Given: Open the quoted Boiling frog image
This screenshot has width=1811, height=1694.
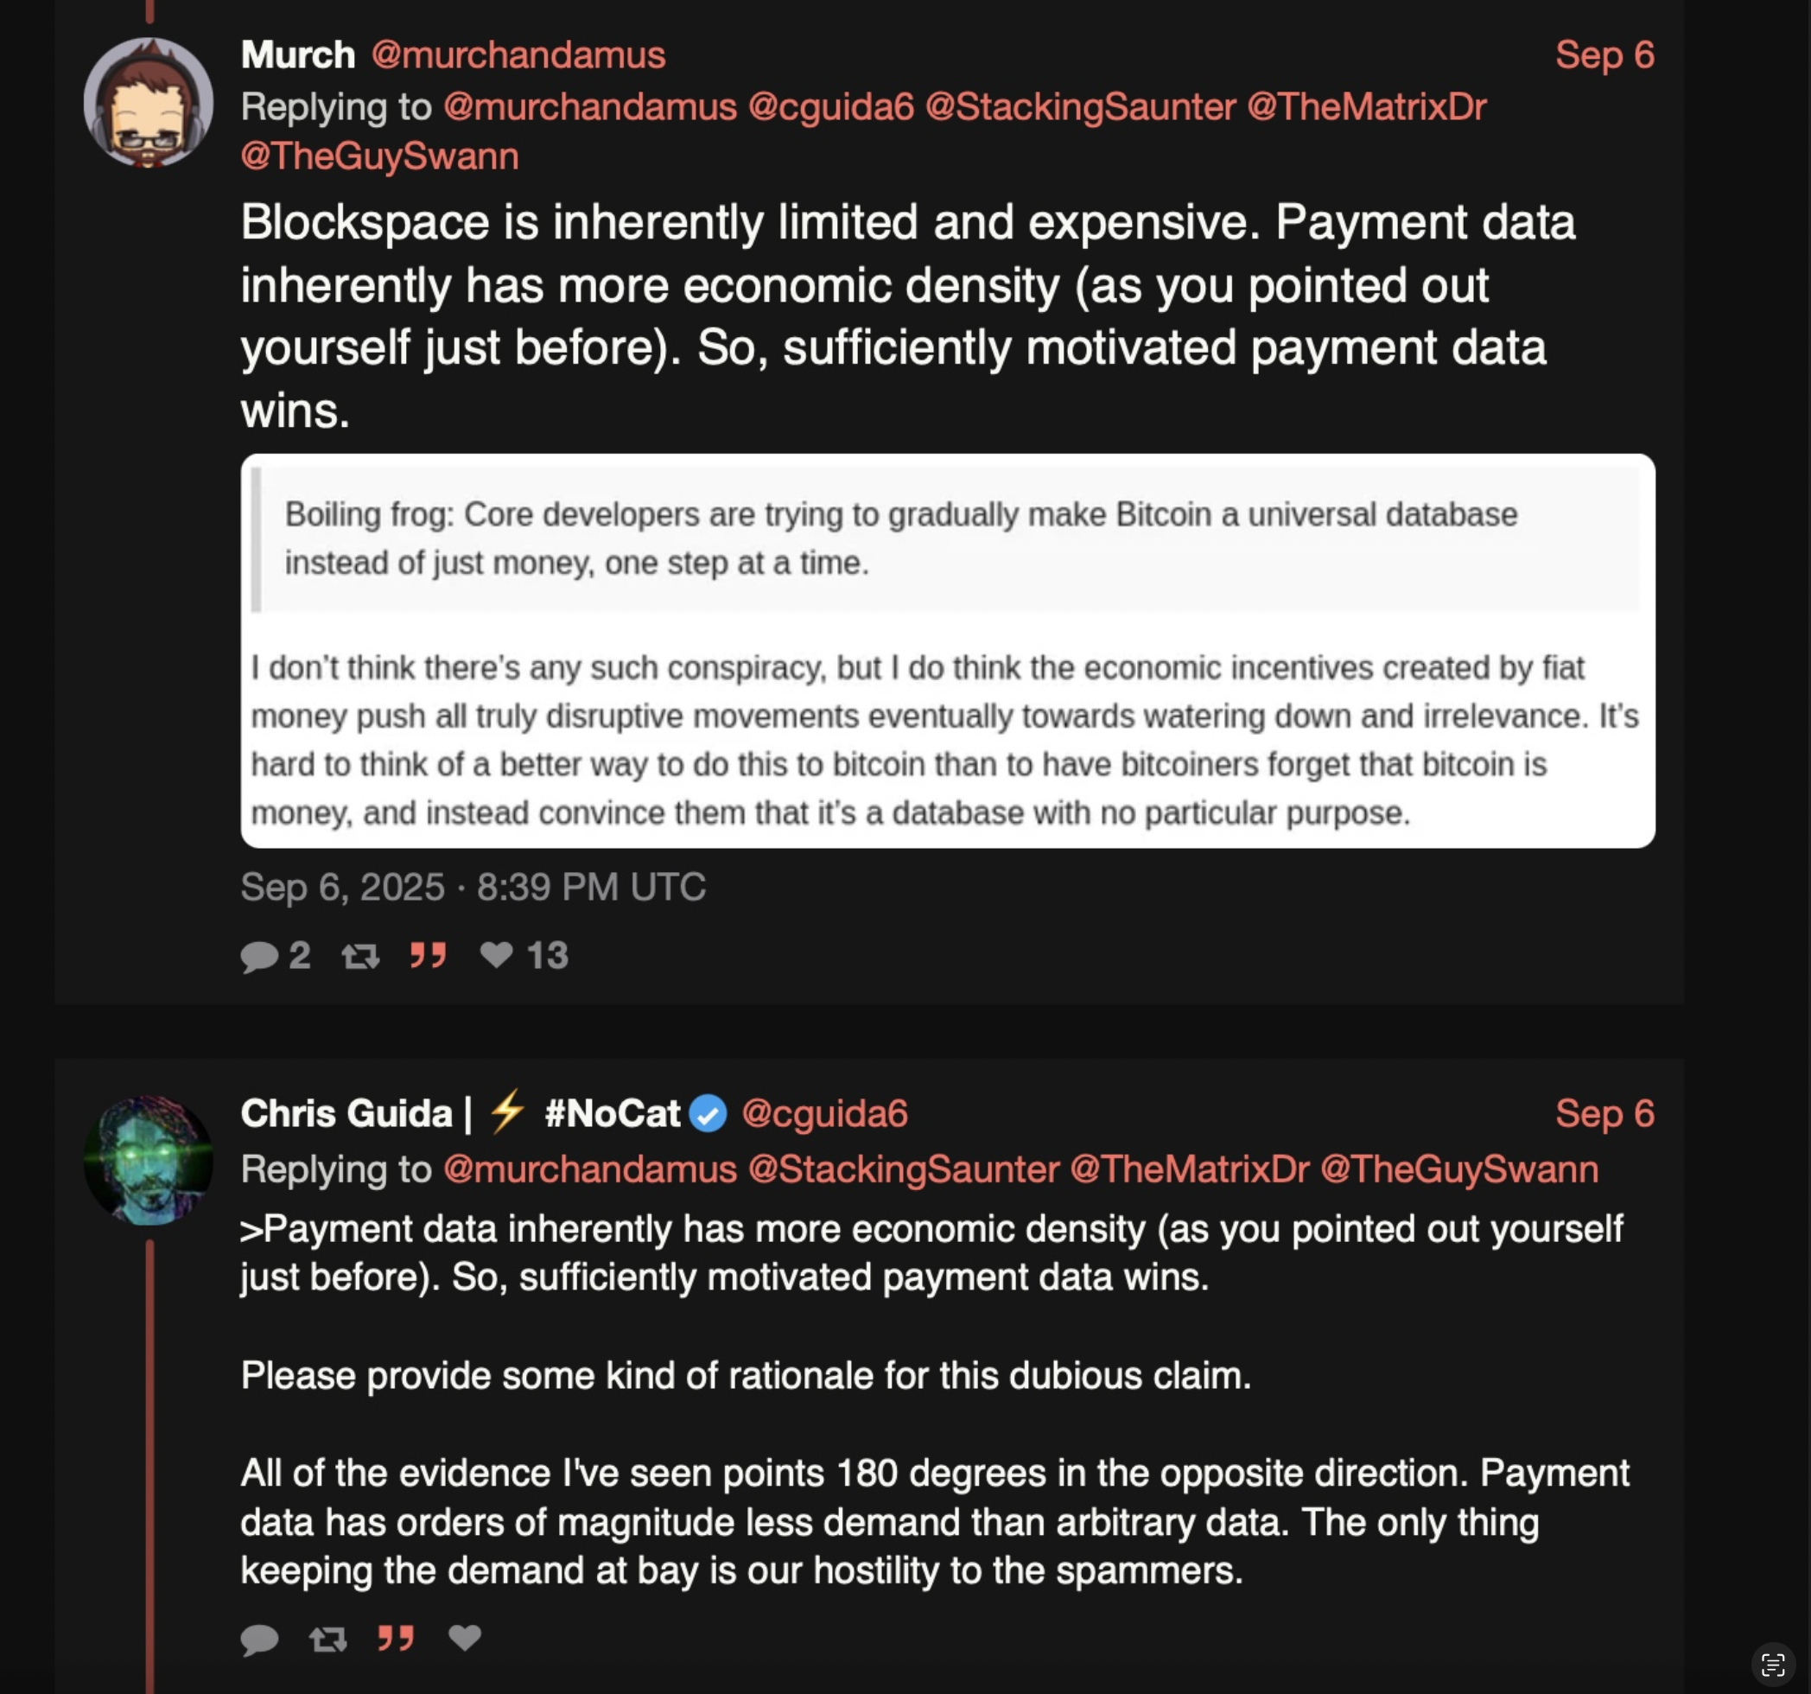Looking at the screenshot, I should click(947, 651).
